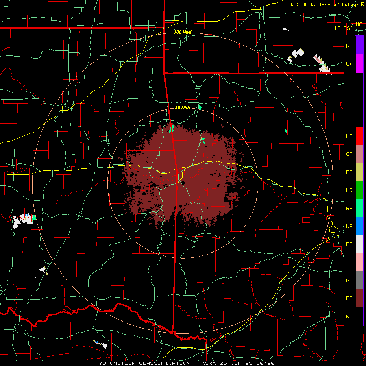
Task: Click the IC legend label
Action: 349,263
